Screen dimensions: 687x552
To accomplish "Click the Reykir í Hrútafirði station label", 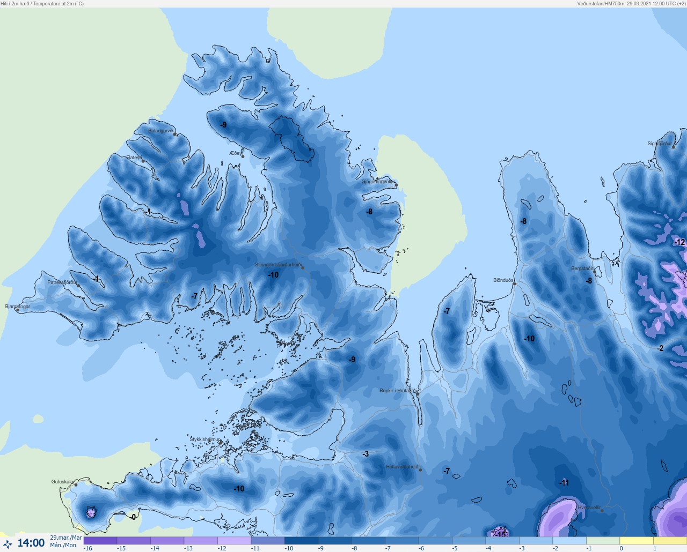I will coord(398,391).
